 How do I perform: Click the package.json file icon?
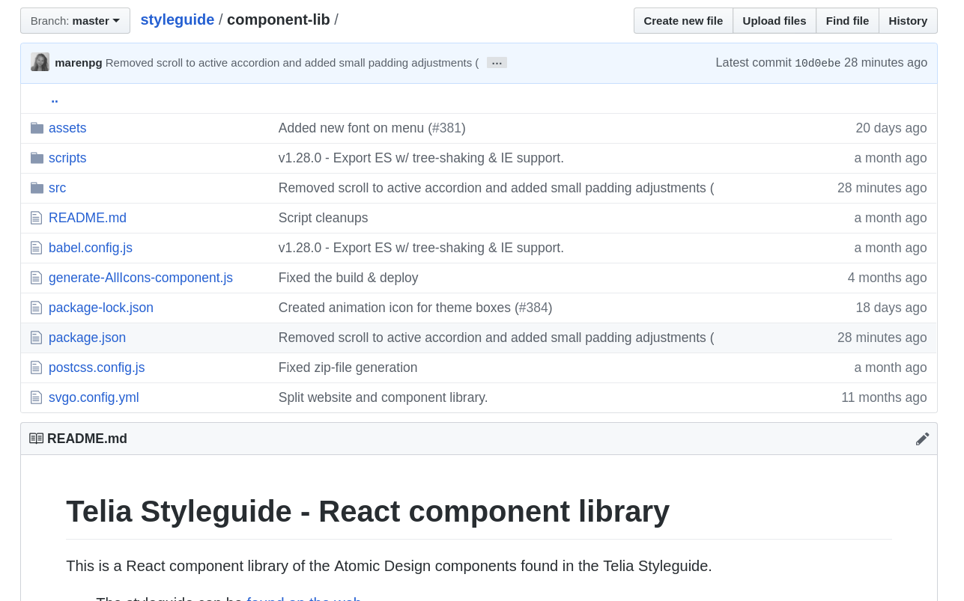pyautogui.click(x=36, y=338)
